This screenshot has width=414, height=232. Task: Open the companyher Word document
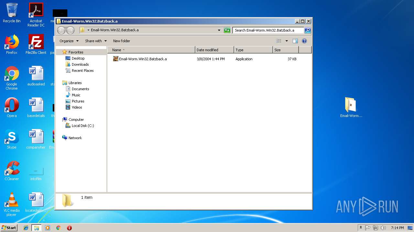(36, 139)
